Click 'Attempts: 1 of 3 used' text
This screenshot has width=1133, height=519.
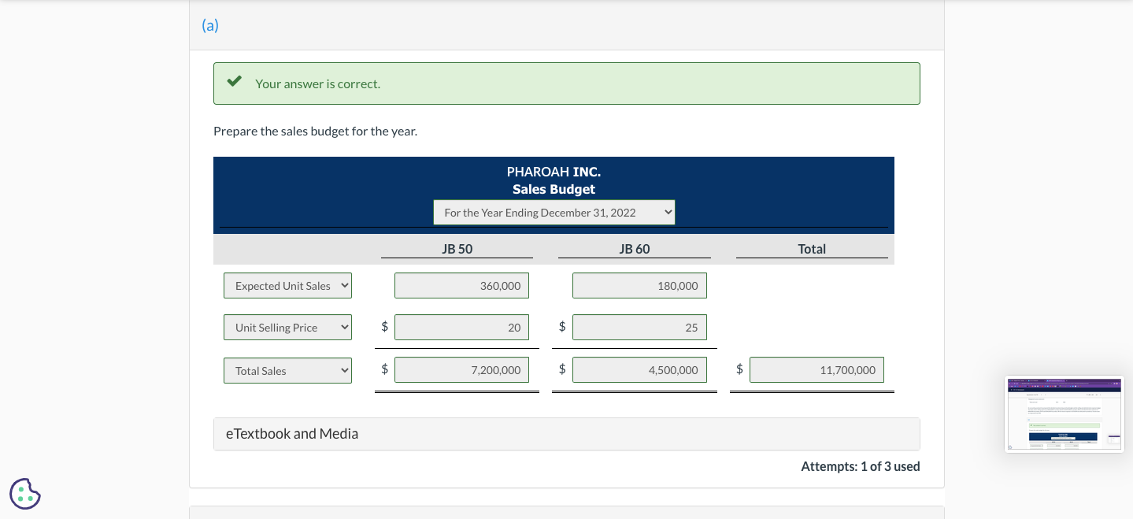(x=861, y=466)
